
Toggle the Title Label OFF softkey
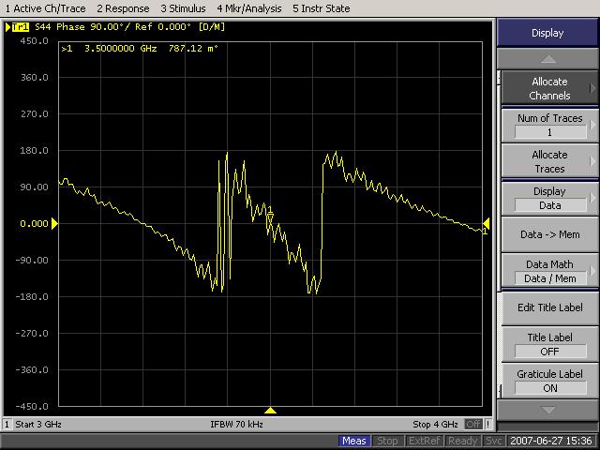click(x=549, y=344)
